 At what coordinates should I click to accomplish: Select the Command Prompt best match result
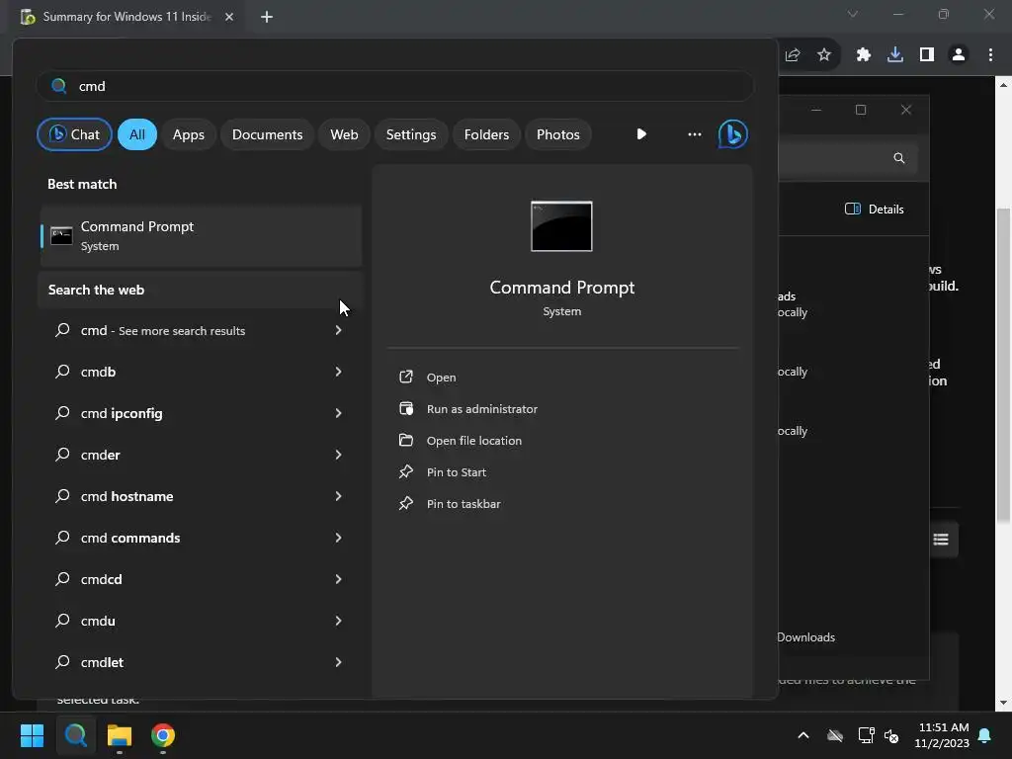[201, 236]
